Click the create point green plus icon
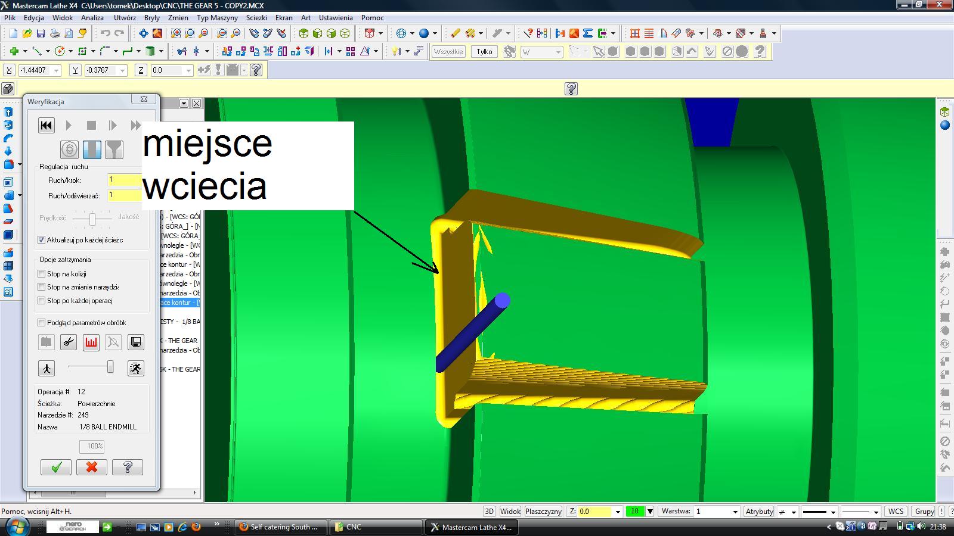 pos(13,51)
